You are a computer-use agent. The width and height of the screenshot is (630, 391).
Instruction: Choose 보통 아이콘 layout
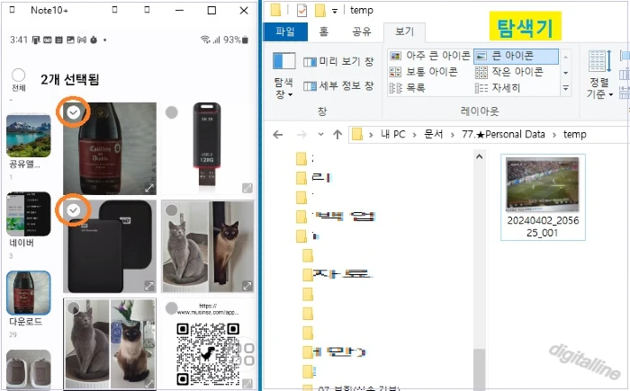pyautogui.click(x=424, y=72)
